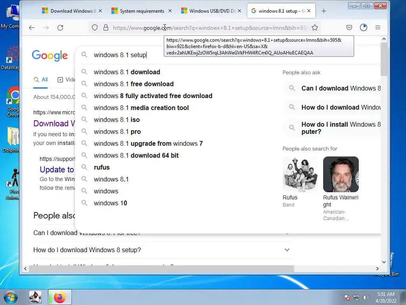
Task: Open the shield tracking protection icon
Action: pos(95,27)
